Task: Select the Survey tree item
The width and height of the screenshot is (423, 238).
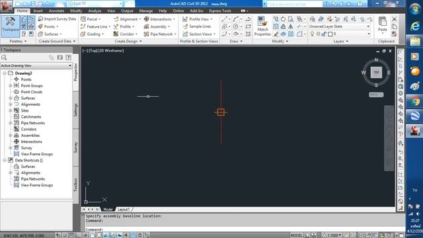Action: click(x=26, y=148)
